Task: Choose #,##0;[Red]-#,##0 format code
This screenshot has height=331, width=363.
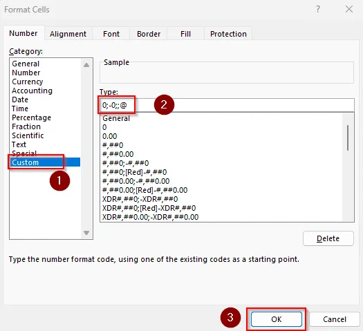Action: (222, 172)
